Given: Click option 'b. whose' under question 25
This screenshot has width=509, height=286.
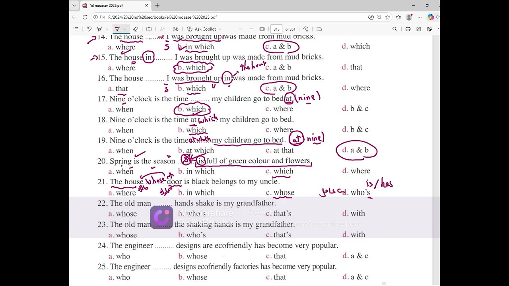Looking at the screenshot, I should [x=193, y=277].
